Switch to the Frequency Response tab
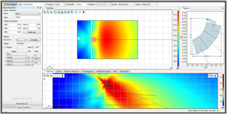 point(72,71)
